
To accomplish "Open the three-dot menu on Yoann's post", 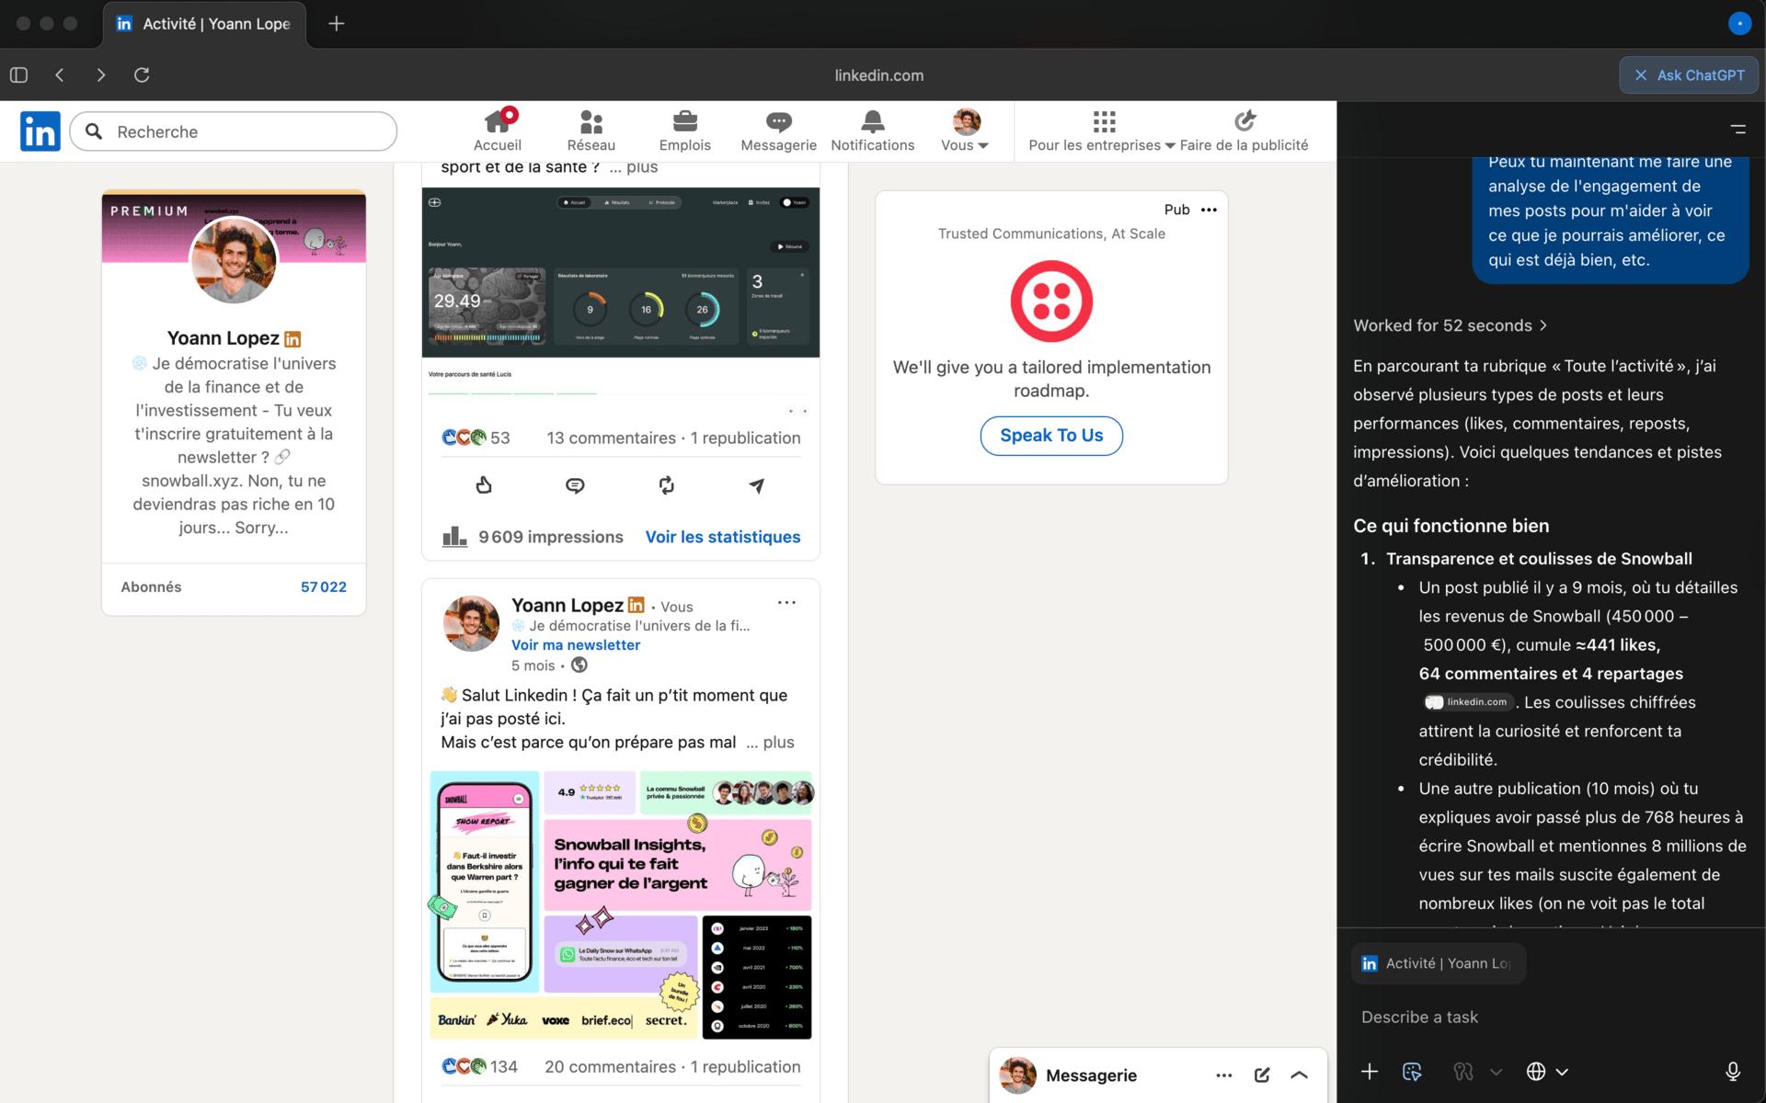I will (786, 603).
